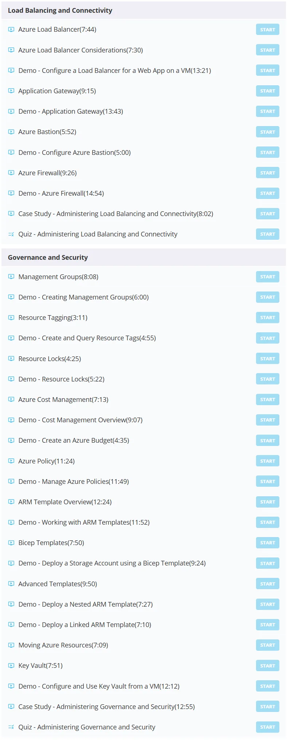Open Demo - Deploy a Storage Account using Bicep title
287x740 pixels.
(112, 563)
